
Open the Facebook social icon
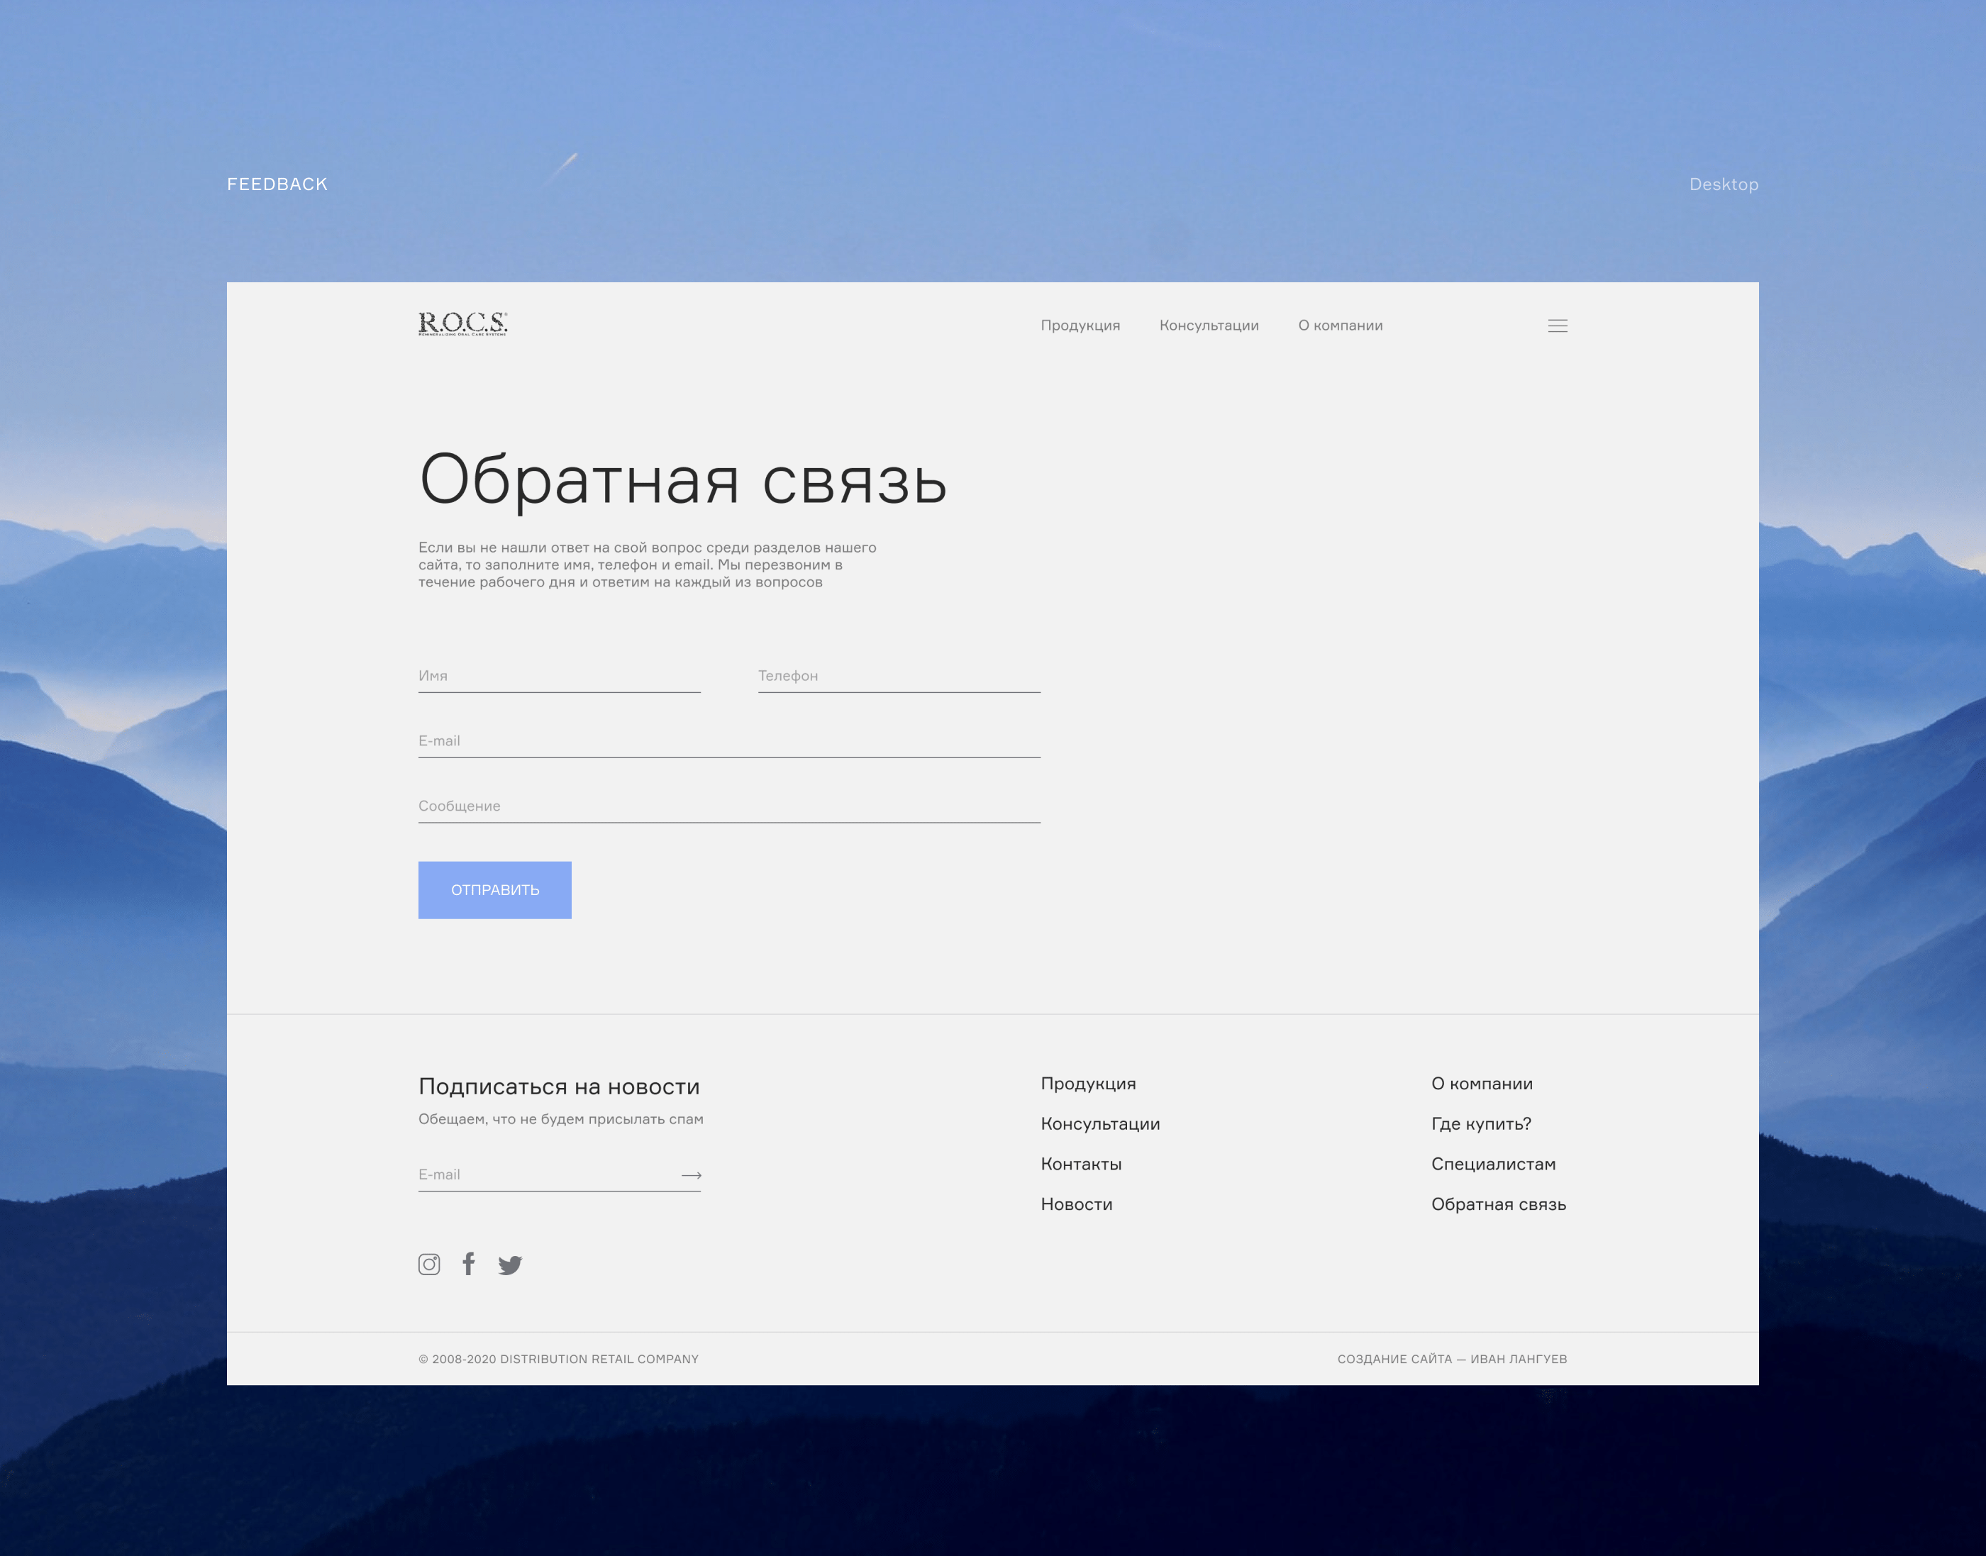tap(468, 1264)
